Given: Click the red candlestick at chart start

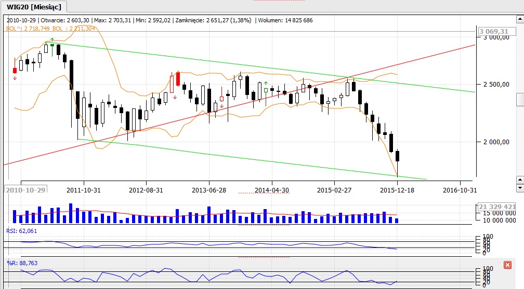Looking at the screenshot, I should click(15, 71).
